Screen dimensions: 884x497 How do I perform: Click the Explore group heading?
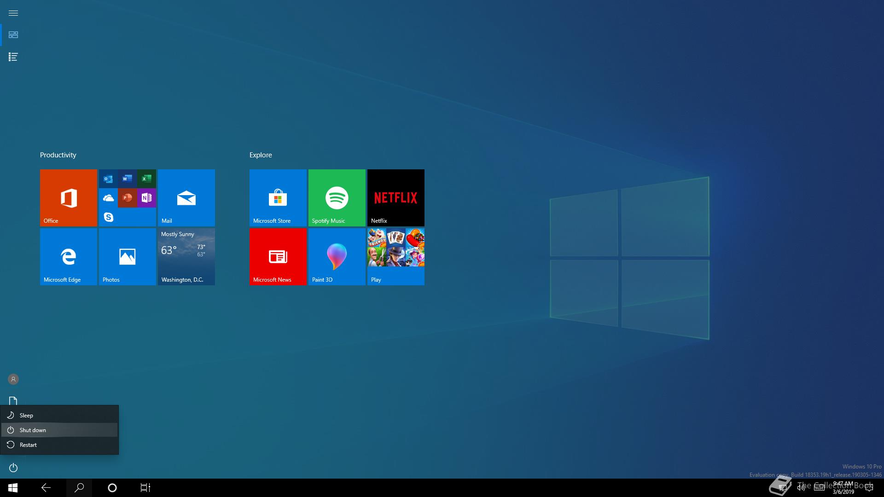coord(261,155)
